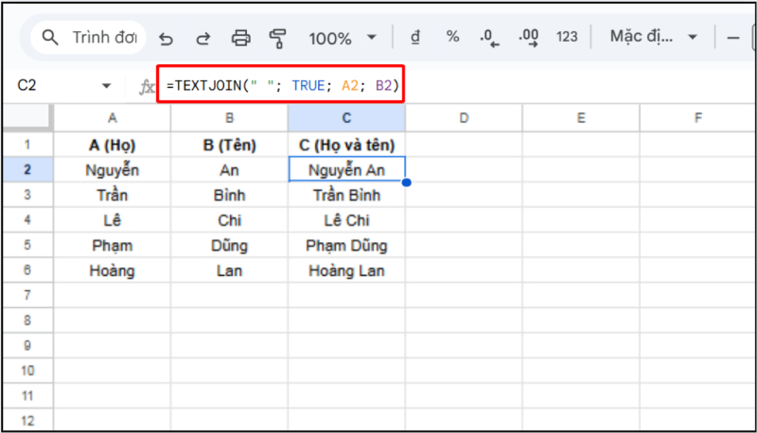The height and width of the screenshot is (433, 757).
Task: Increase decimal places icon
Action: tap(529, 38)
